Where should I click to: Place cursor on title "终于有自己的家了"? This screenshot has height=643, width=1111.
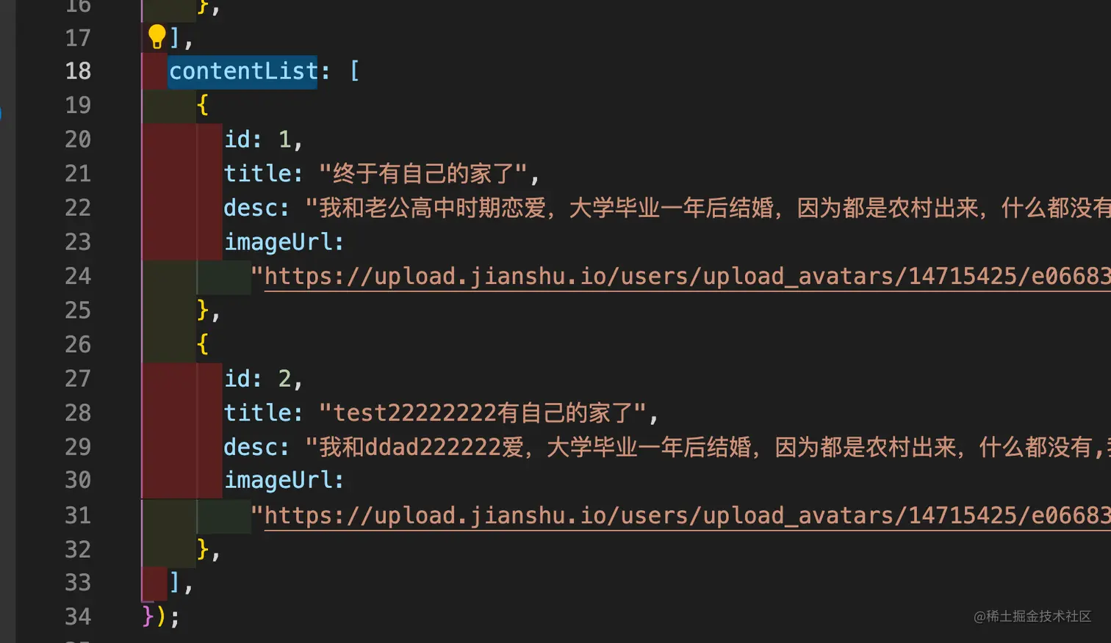(x=423, y=174)
